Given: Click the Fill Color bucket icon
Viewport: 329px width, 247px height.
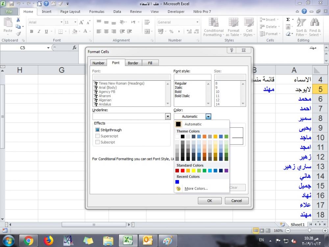Looking at the screenshot, I should click(74, 32).
